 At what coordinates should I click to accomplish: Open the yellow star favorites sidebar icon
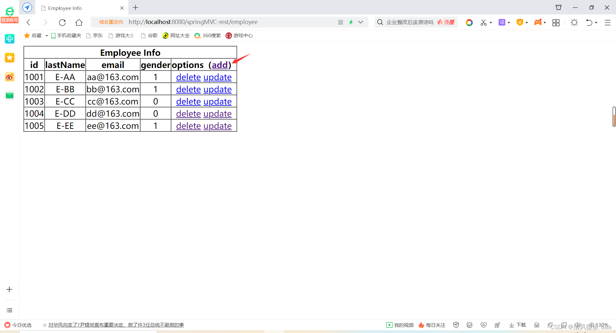coord(10,58)
